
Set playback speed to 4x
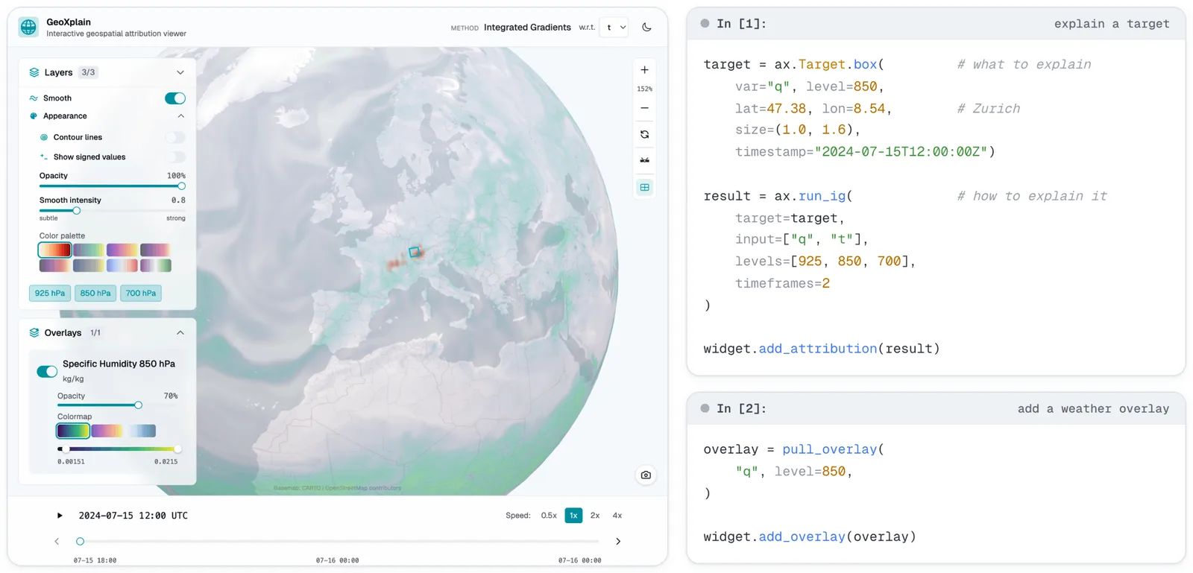click(x=617, y=516)
